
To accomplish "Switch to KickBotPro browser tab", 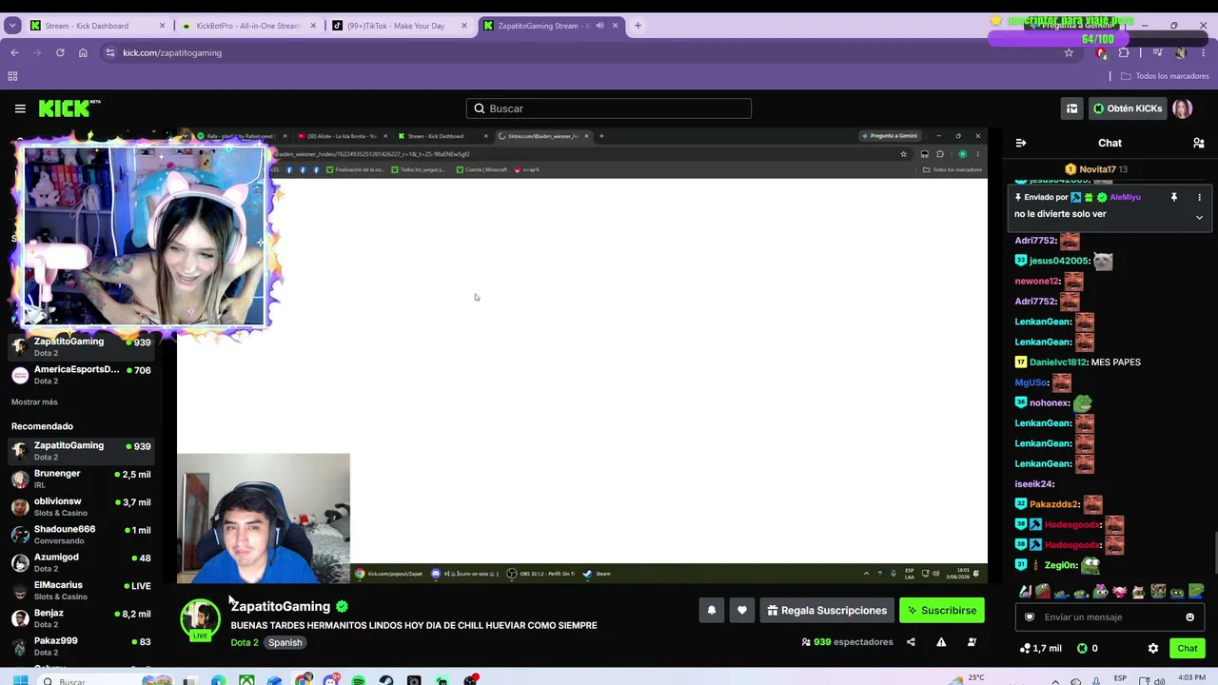I will click(247, 26).
